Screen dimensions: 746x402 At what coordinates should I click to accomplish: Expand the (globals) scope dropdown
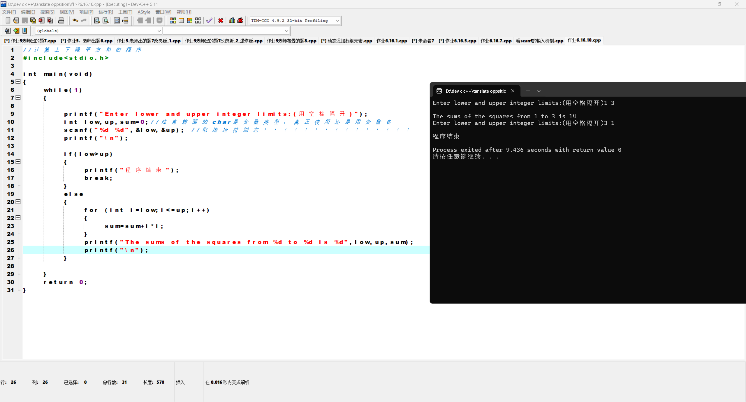tap(159, 31)
